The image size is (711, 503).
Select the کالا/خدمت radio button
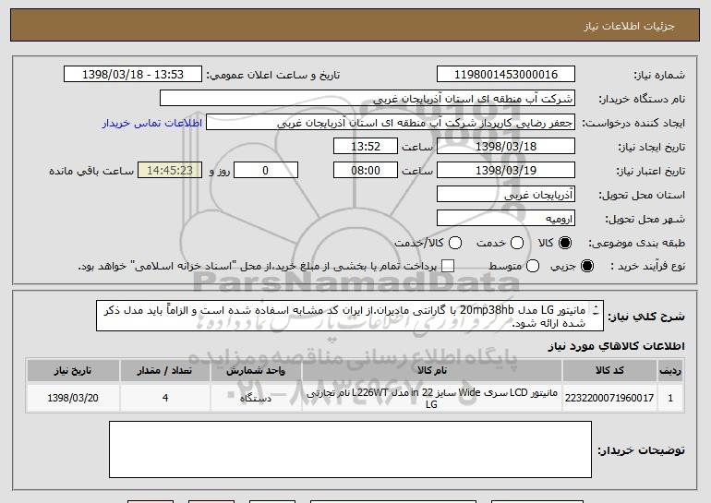coord(455,244)
